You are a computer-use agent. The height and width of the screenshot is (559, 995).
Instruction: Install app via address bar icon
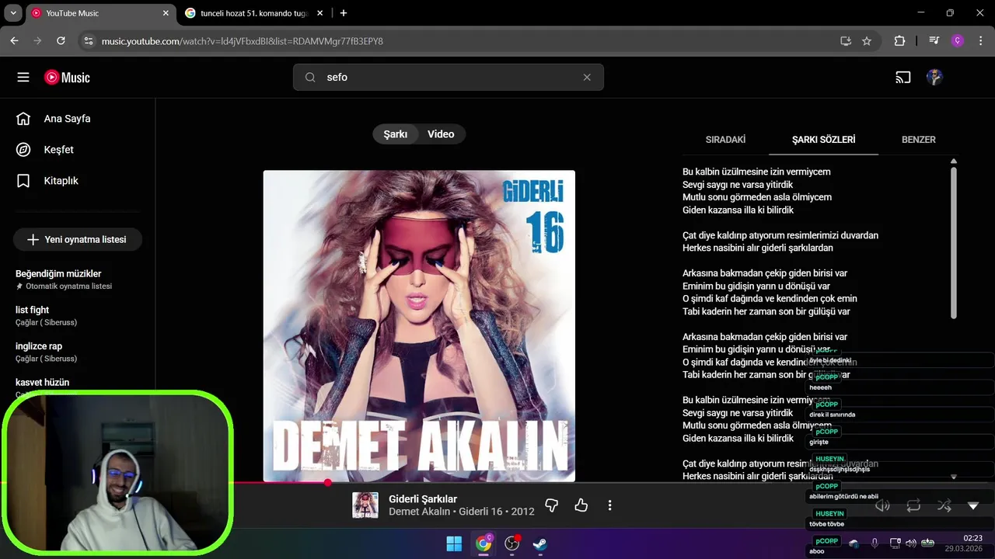point(846,41)
